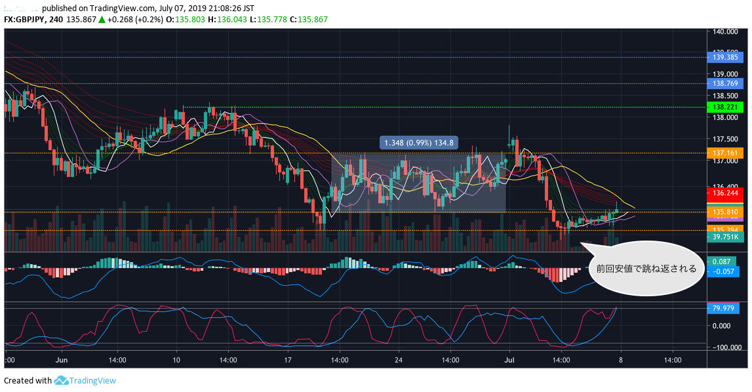This screenshot has height=392, width=752.
Task: Select the orange 137.161 price label
Action: tap(725, 153)
